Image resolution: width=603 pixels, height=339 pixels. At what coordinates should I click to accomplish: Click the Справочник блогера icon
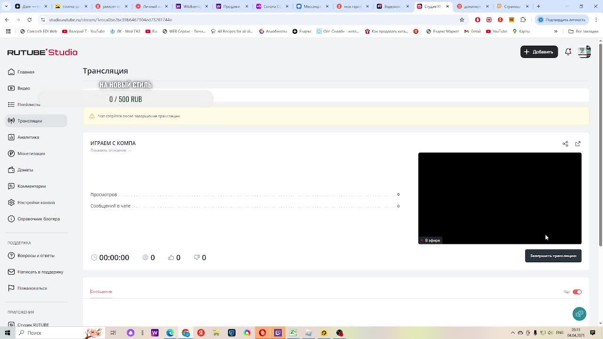pos(11,219)
